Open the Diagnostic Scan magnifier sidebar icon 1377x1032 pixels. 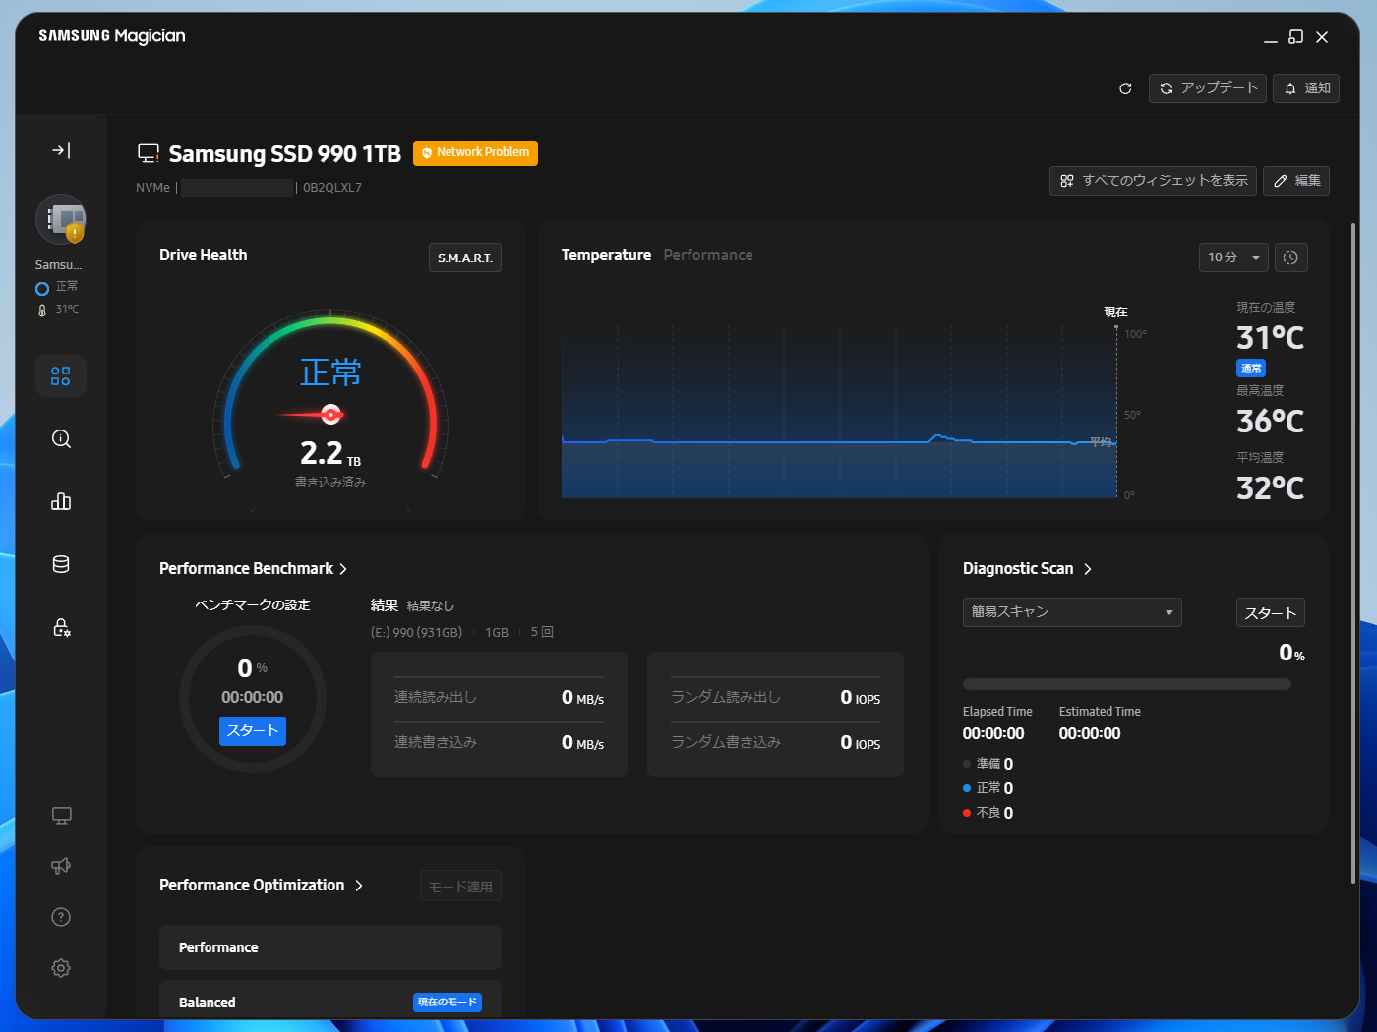(x=61, y=438)
